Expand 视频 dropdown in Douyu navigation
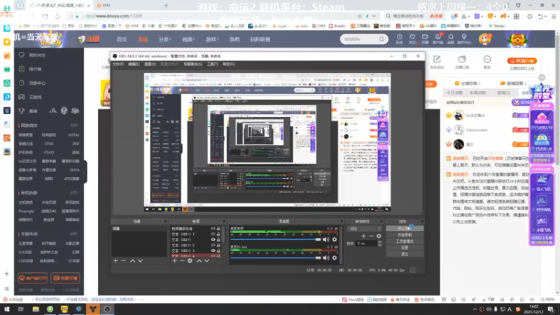560x315 pixels. [x=188, y=39]
